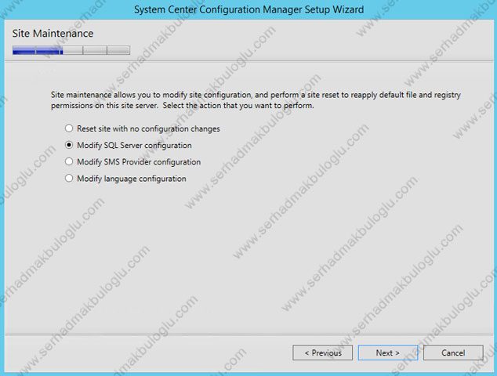Choose the Modify SQL Server configuration radio circle

(70, 146)
